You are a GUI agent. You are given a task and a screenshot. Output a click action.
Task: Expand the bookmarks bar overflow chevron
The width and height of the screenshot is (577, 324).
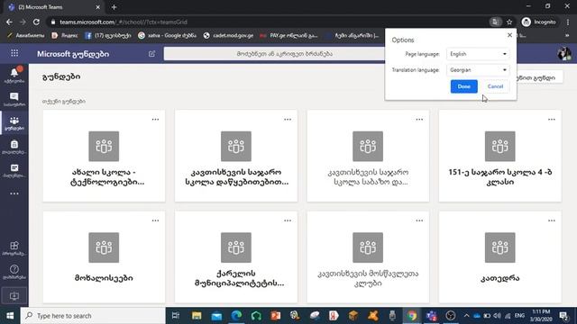567,36
